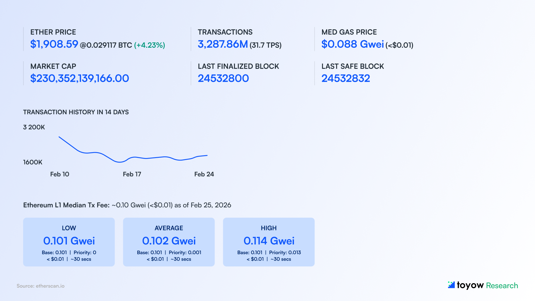Open last finalized block 24532800
Image resolution: width=535 pixels, height=301 pixels.
tap(223, 78)
